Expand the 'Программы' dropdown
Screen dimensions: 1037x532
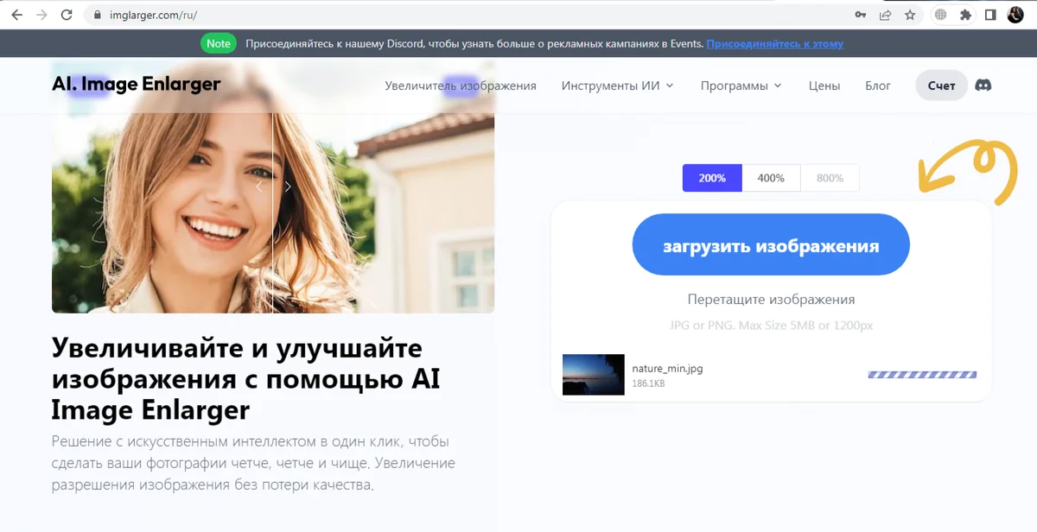coord(741,85)
